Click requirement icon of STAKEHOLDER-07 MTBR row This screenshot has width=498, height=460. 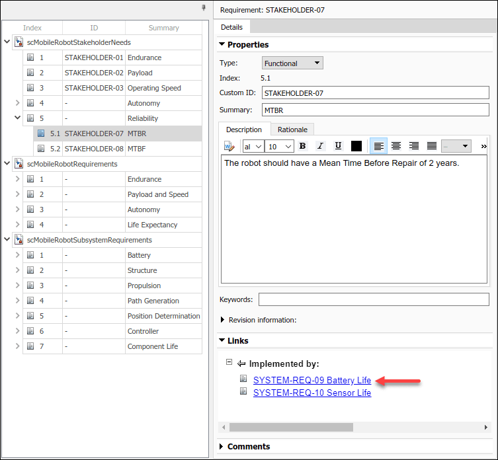[41, 134]
